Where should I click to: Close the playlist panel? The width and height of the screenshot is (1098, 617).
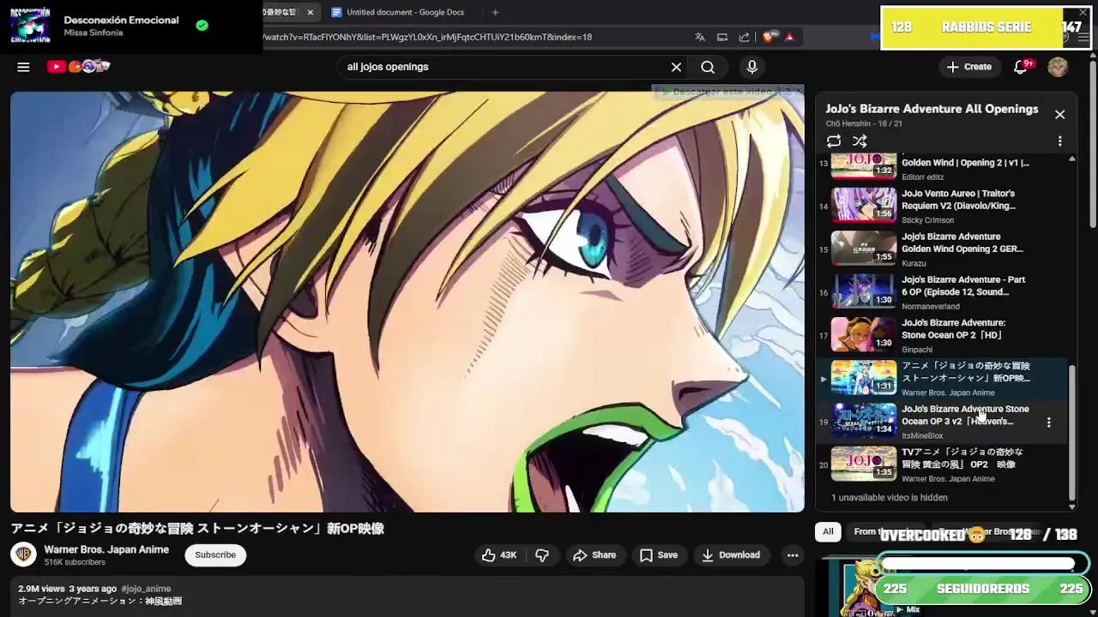point(1059,114)
